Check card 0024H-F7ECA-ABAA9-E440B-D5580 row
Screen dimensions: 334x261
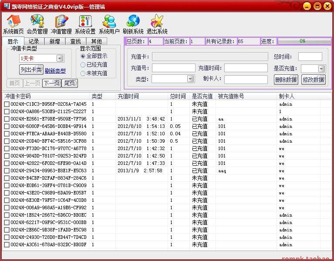click(x=7, y=134)
